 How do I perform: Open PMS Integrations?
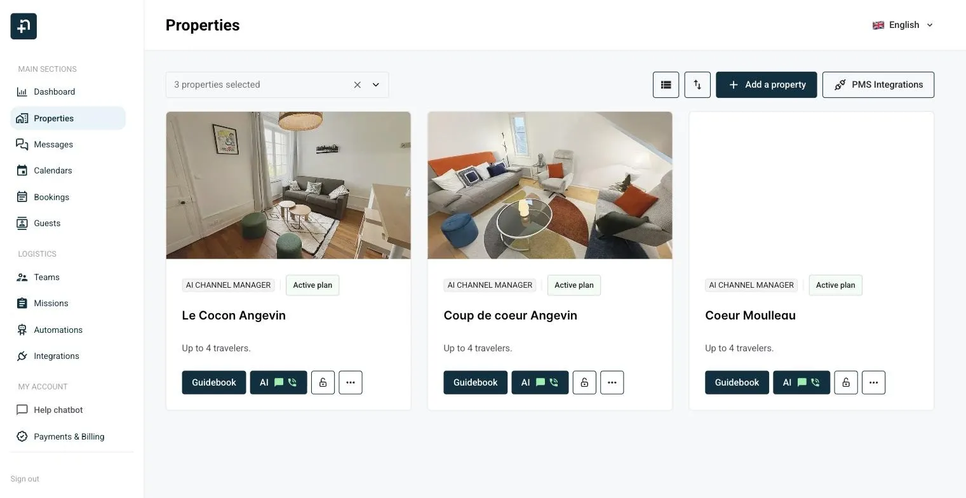(x=878, y=84)
